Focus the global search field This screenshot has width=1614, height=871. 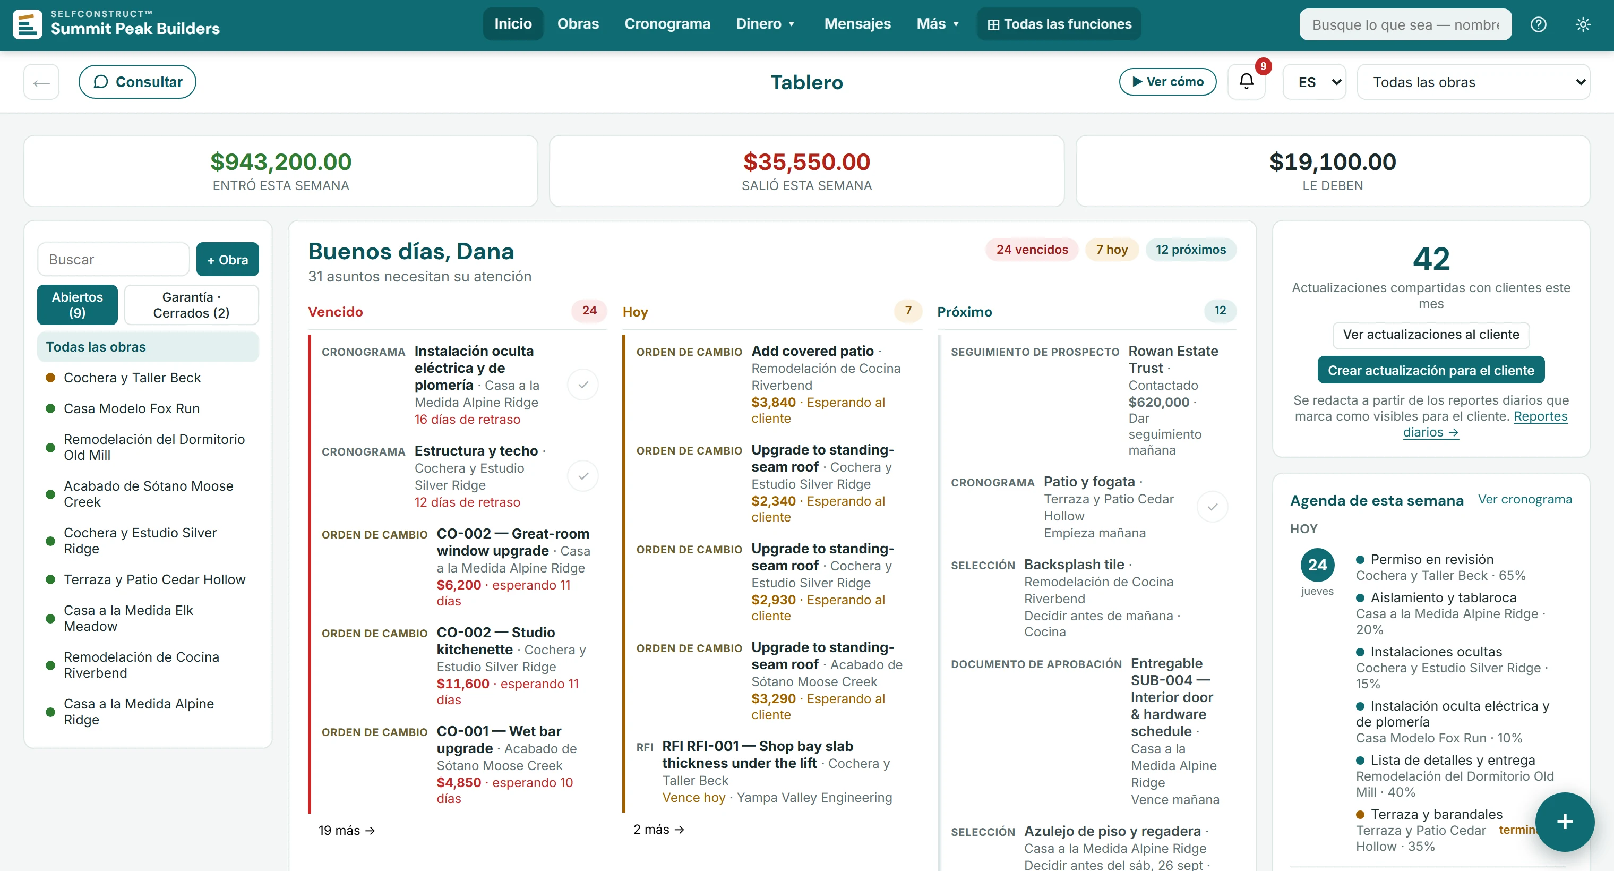[x=1405, y=24]
